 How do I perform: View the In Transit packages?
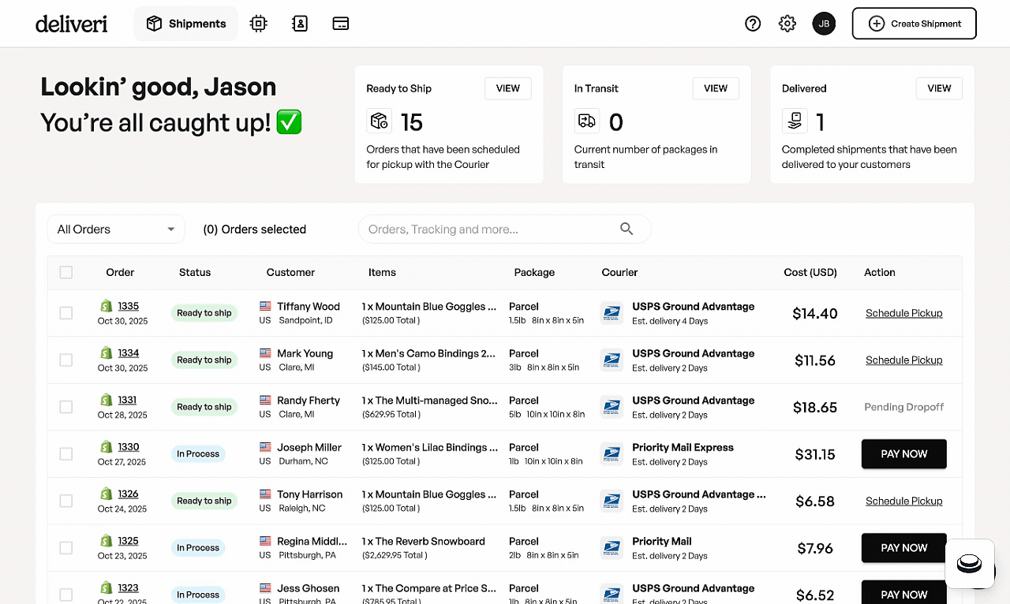(716, 88)
